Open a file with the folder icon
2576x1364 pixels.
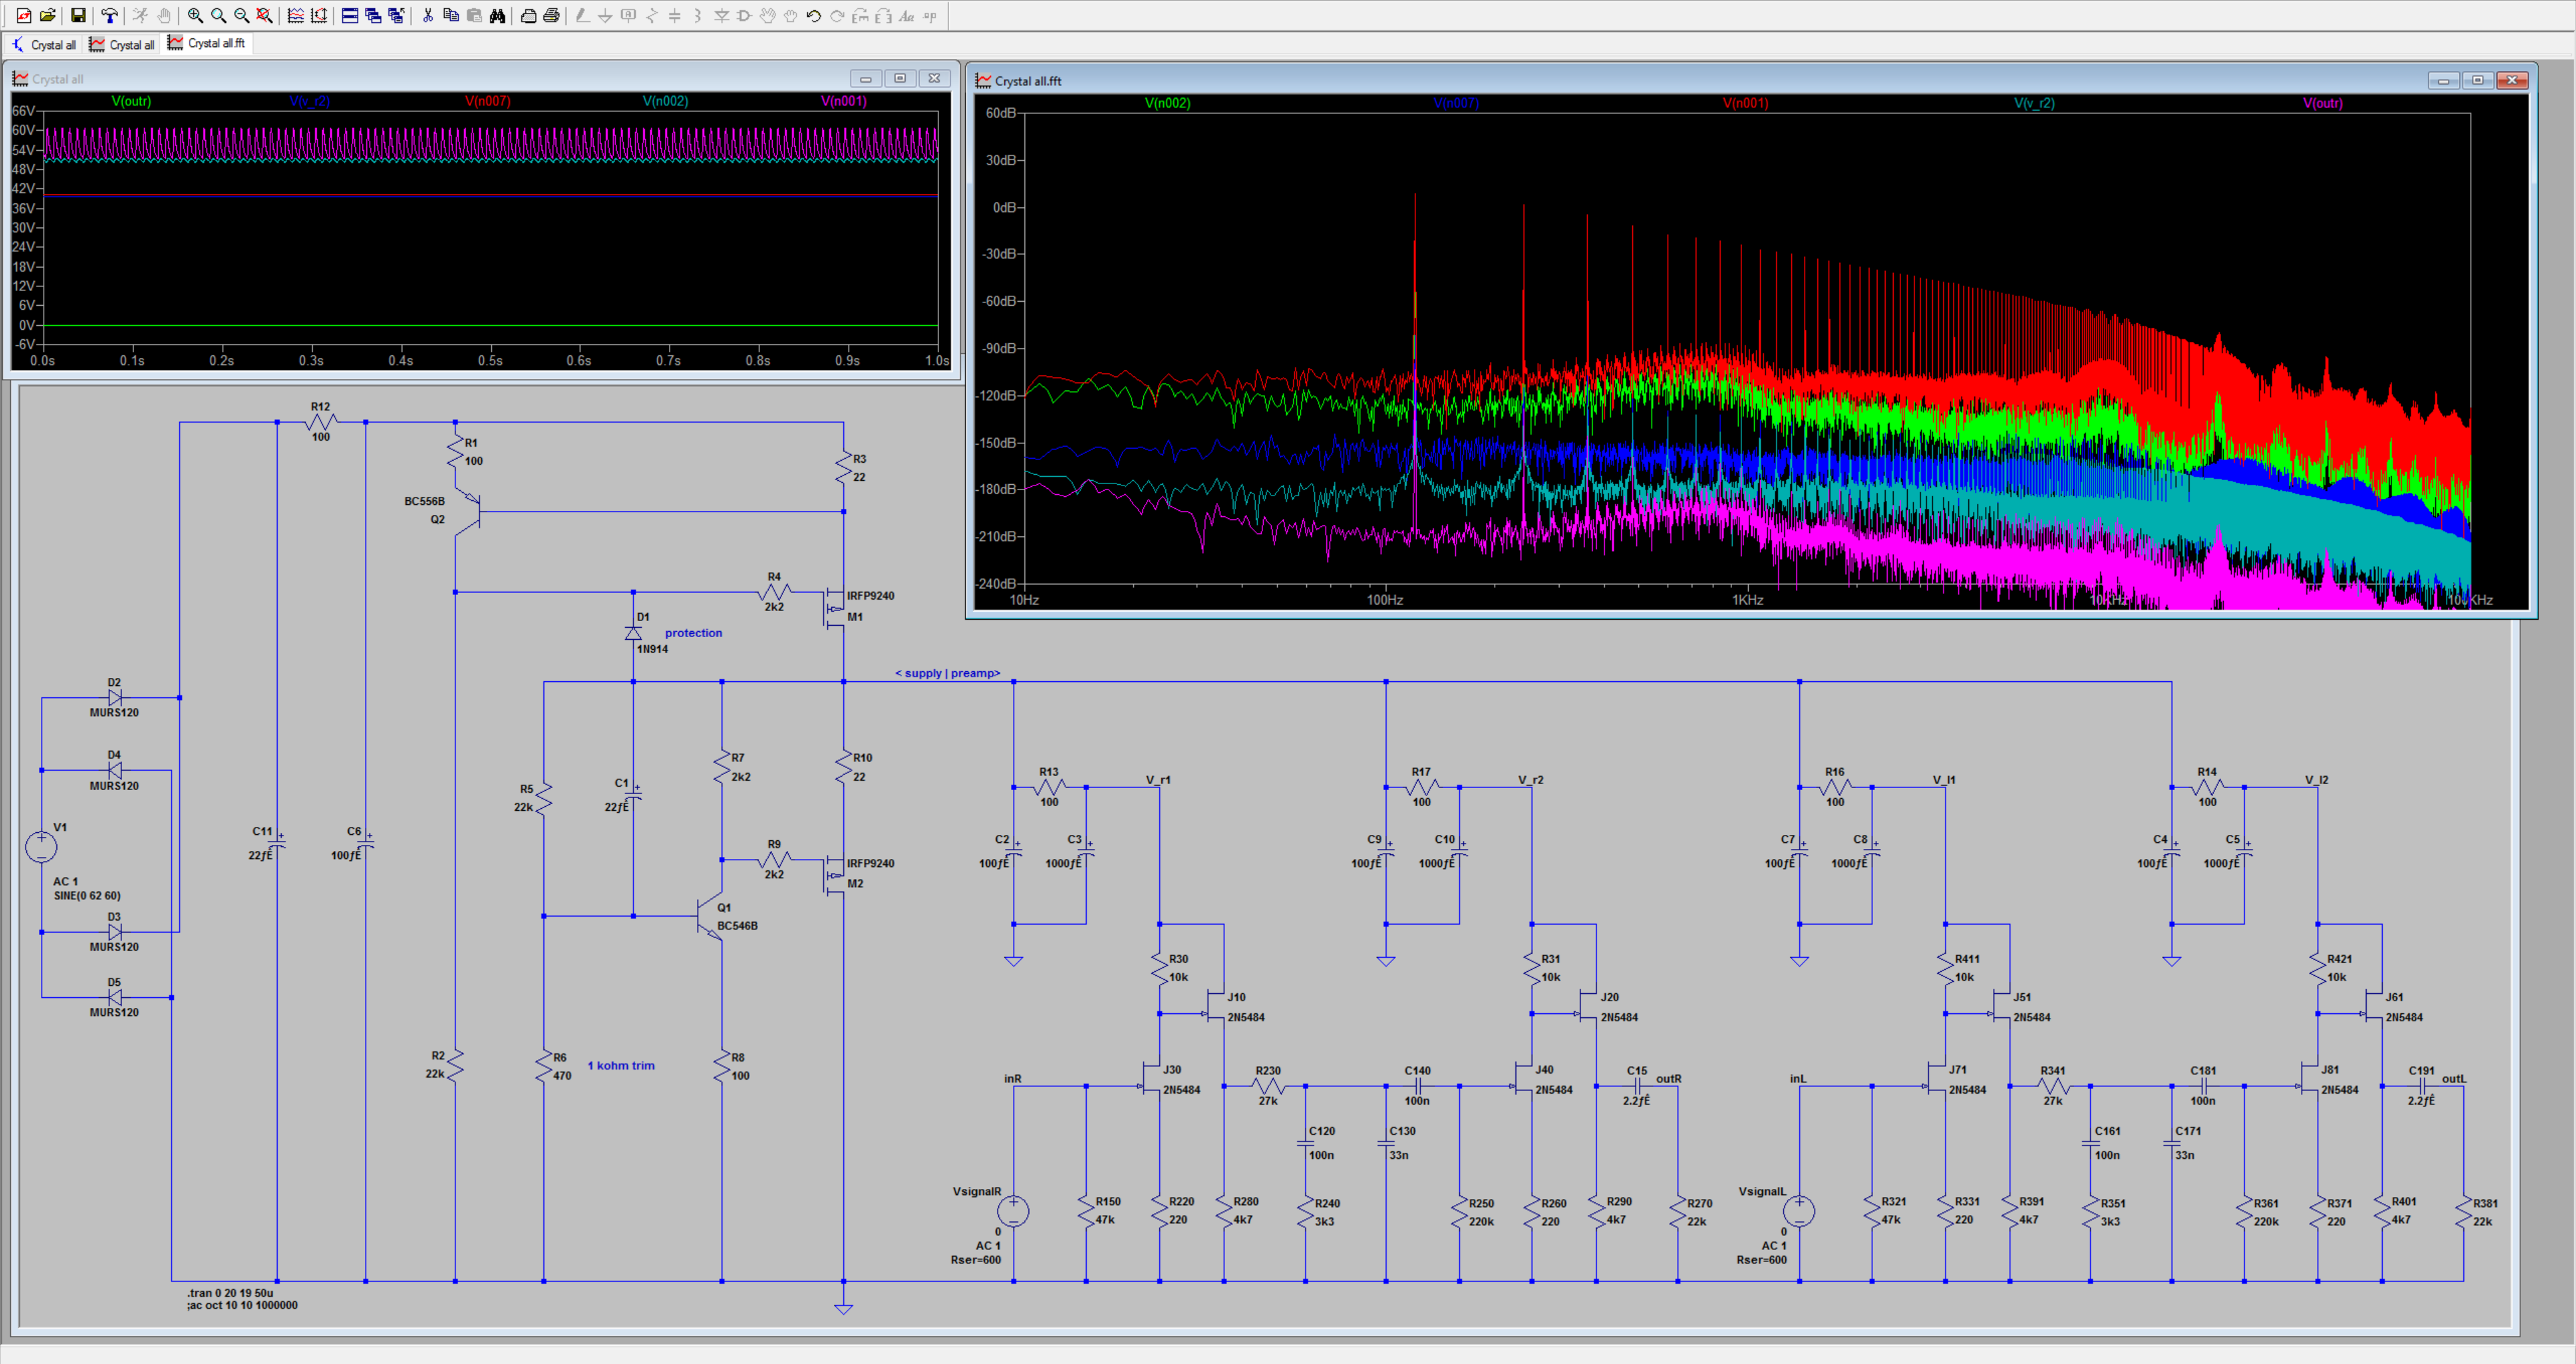(x=47, y=15)
